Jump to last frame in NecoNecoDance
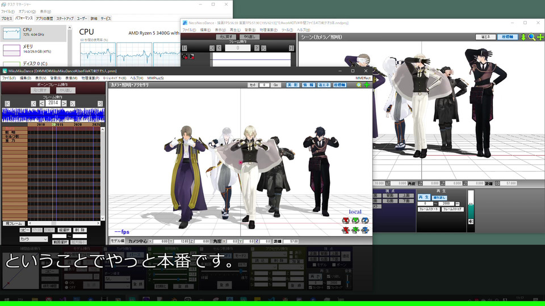The width and height of the screenshot is (545, 306). click(291, 48)
